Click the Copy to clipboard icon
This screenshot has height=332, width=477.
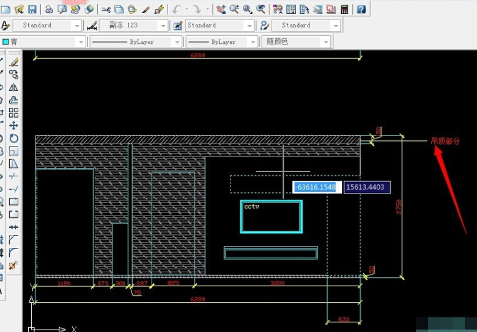click(x=119, y=9)
